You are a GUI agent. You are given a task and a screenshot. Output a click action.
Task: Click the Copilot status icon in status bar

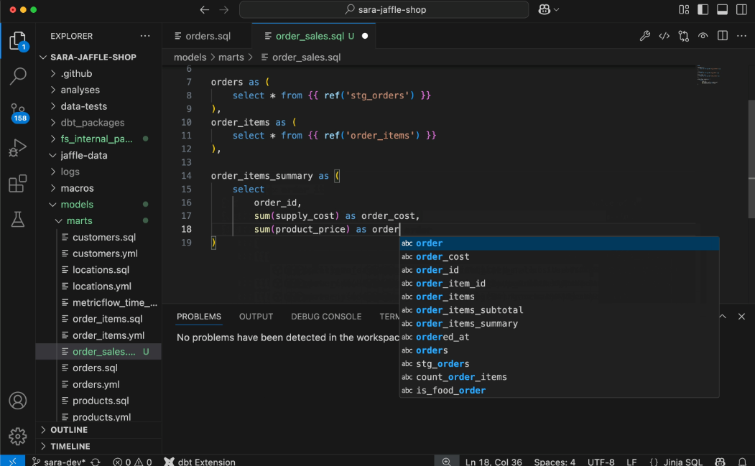720,462
